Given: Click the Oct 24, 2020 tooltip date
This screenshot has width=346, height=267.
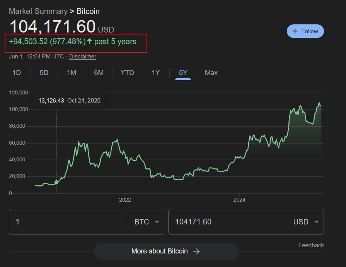Looking at the screenshot, I should [84, 101].
